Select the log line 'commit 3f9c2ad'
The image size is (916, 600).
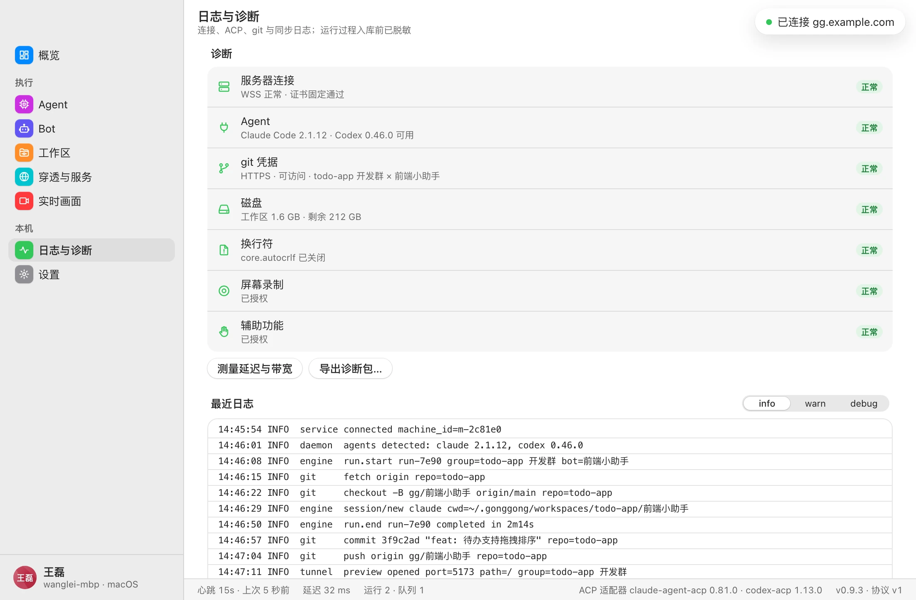coord(550,540)
